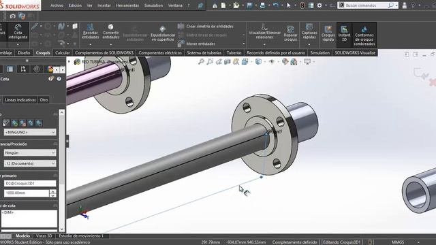This screenshot has width=436, height=245.
Task: Click the 1000.00mm dimension value field
Action: (x=27, y=193)
